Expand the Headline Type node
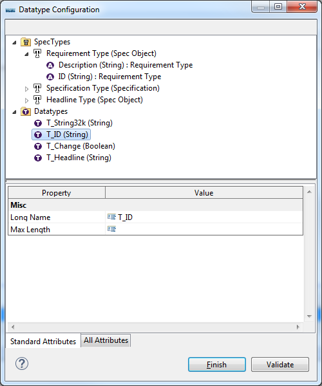 coord(26,100)
